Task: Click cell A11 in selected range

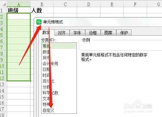Action: (x=19, y=72)
